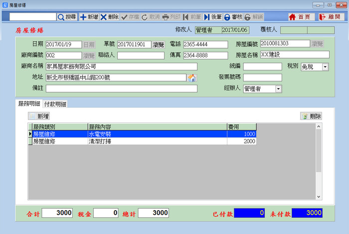Click the 發票號碼 input field
Image resolution: width=349 pixels, height=234 pixels.
[262, 78]
